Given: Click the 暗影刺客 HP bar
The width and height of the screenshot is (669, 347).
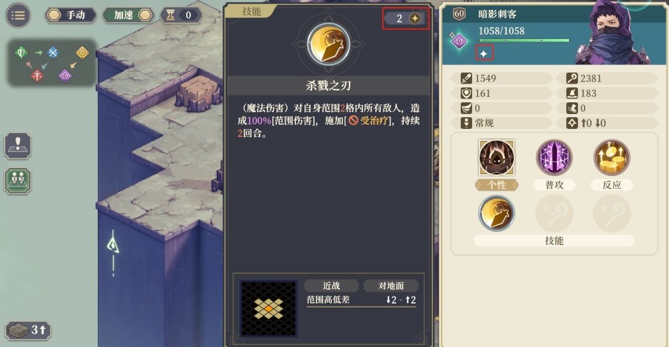Looking at the screenshot, I should (524, 40).
